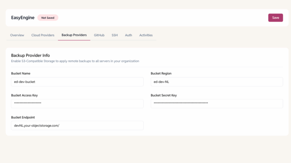
Task: Switch to the Cloud Providers tab
Action: [43, 35]
